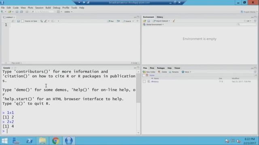Open the Debug menu
The width and height of the screenshot is (259, 145).
pos(57,8)
